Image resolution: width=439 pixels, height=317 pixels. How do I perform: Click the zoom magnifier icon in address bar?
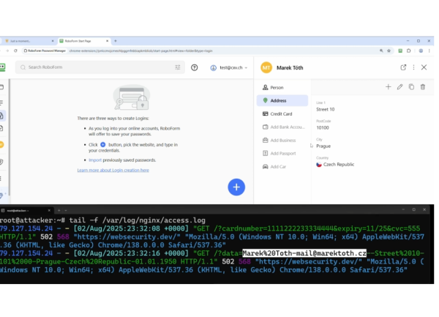tap(381, 51)
